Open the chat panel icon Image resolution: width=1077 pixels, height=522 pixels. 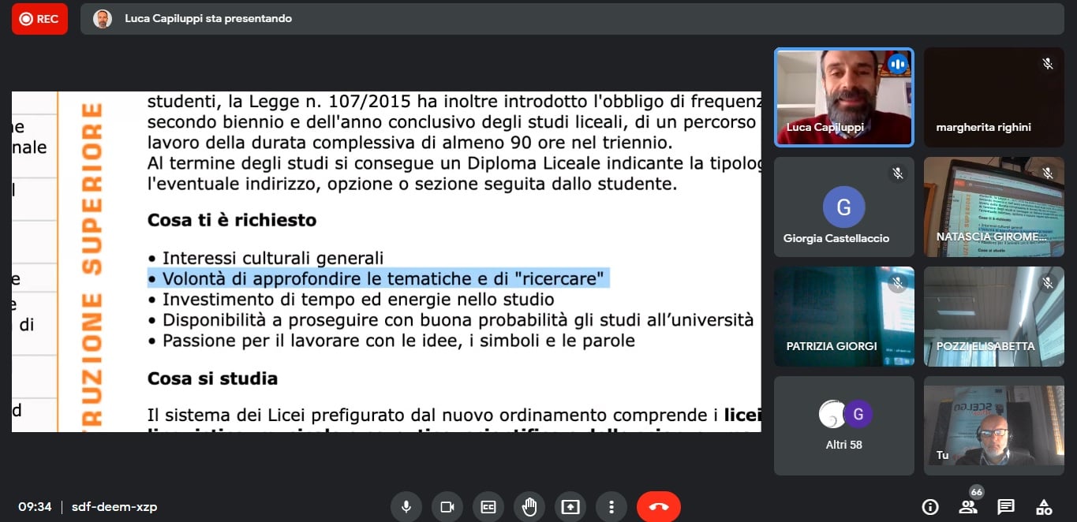(1006, 507)
